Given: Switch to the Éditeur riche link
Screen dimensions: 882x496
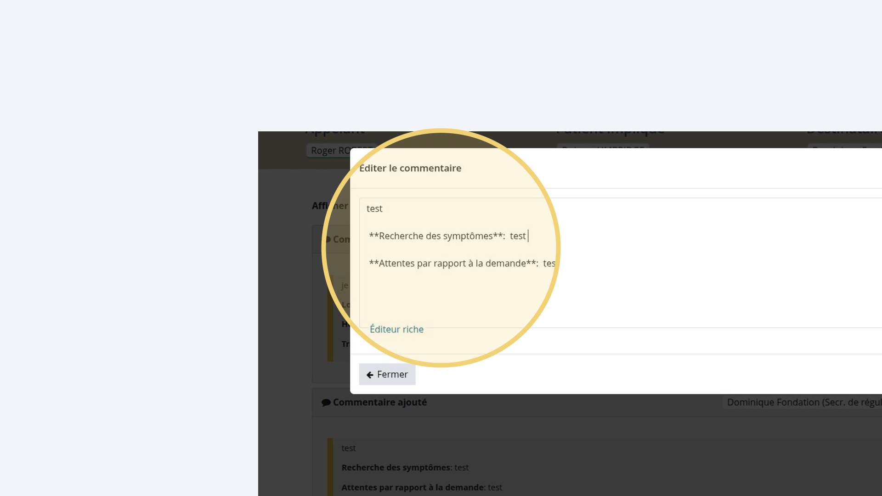Looking at the screenshot, I should tap(397, 329).
